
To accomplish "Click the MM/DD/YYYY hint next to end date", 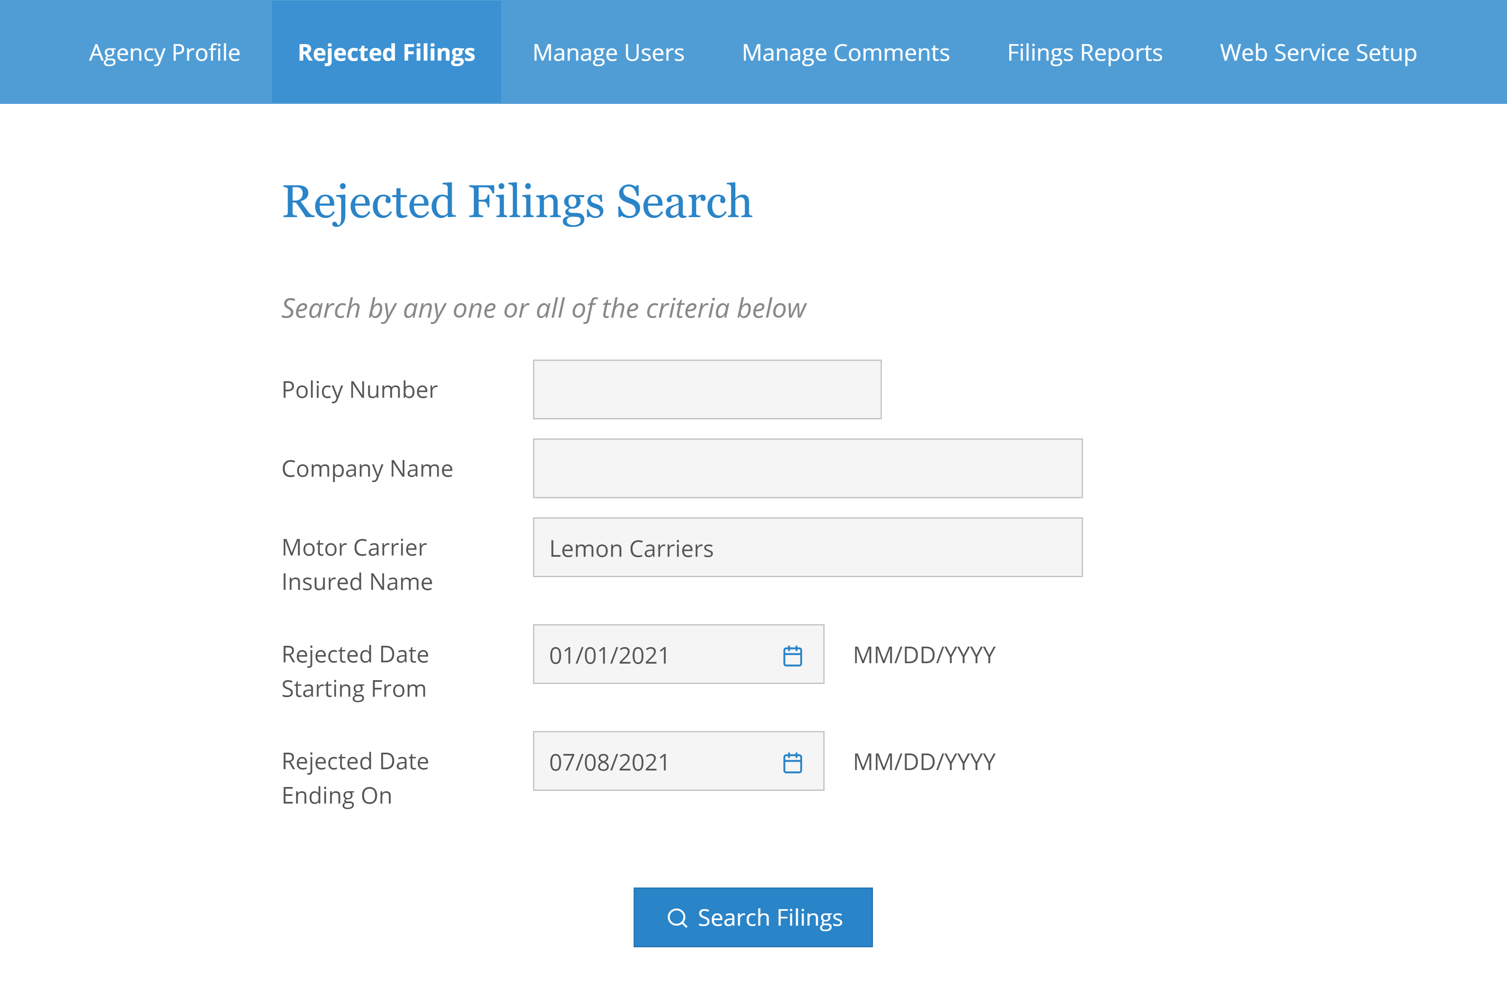I will point(924,762).
